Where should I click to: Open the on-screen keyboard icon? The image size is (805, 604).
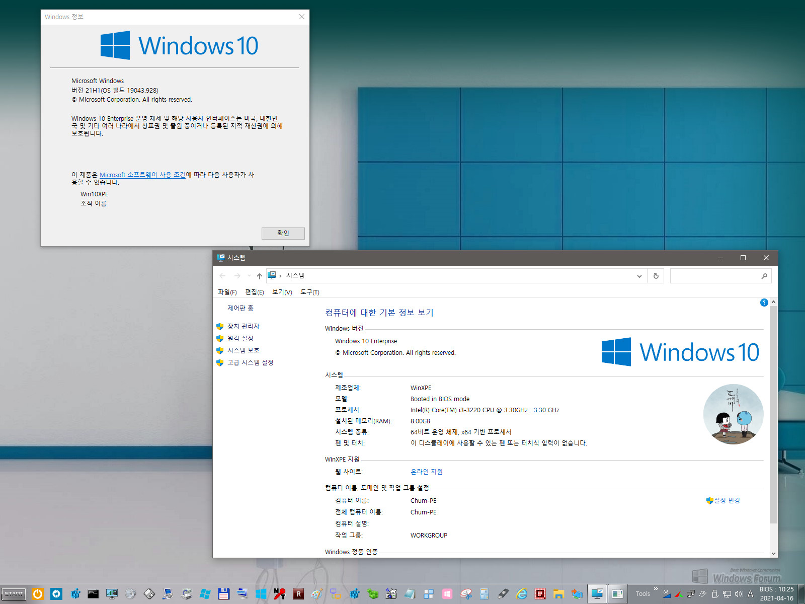tap(242, 593)
